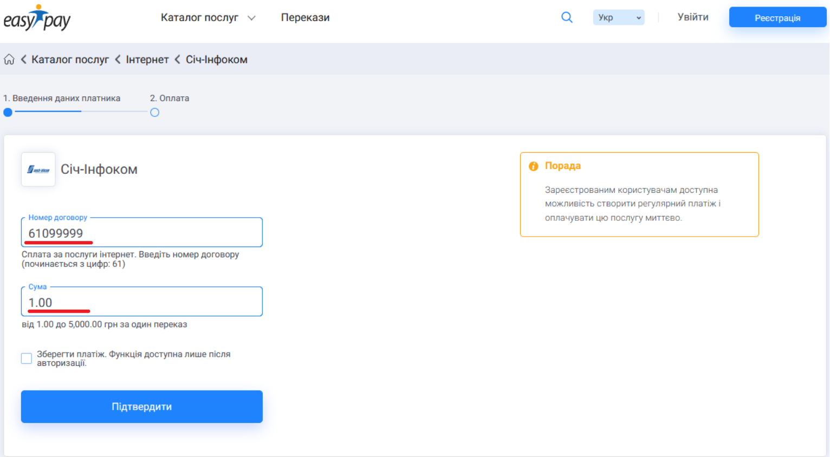Click the orange info icon beside Порада

[534, 166]
